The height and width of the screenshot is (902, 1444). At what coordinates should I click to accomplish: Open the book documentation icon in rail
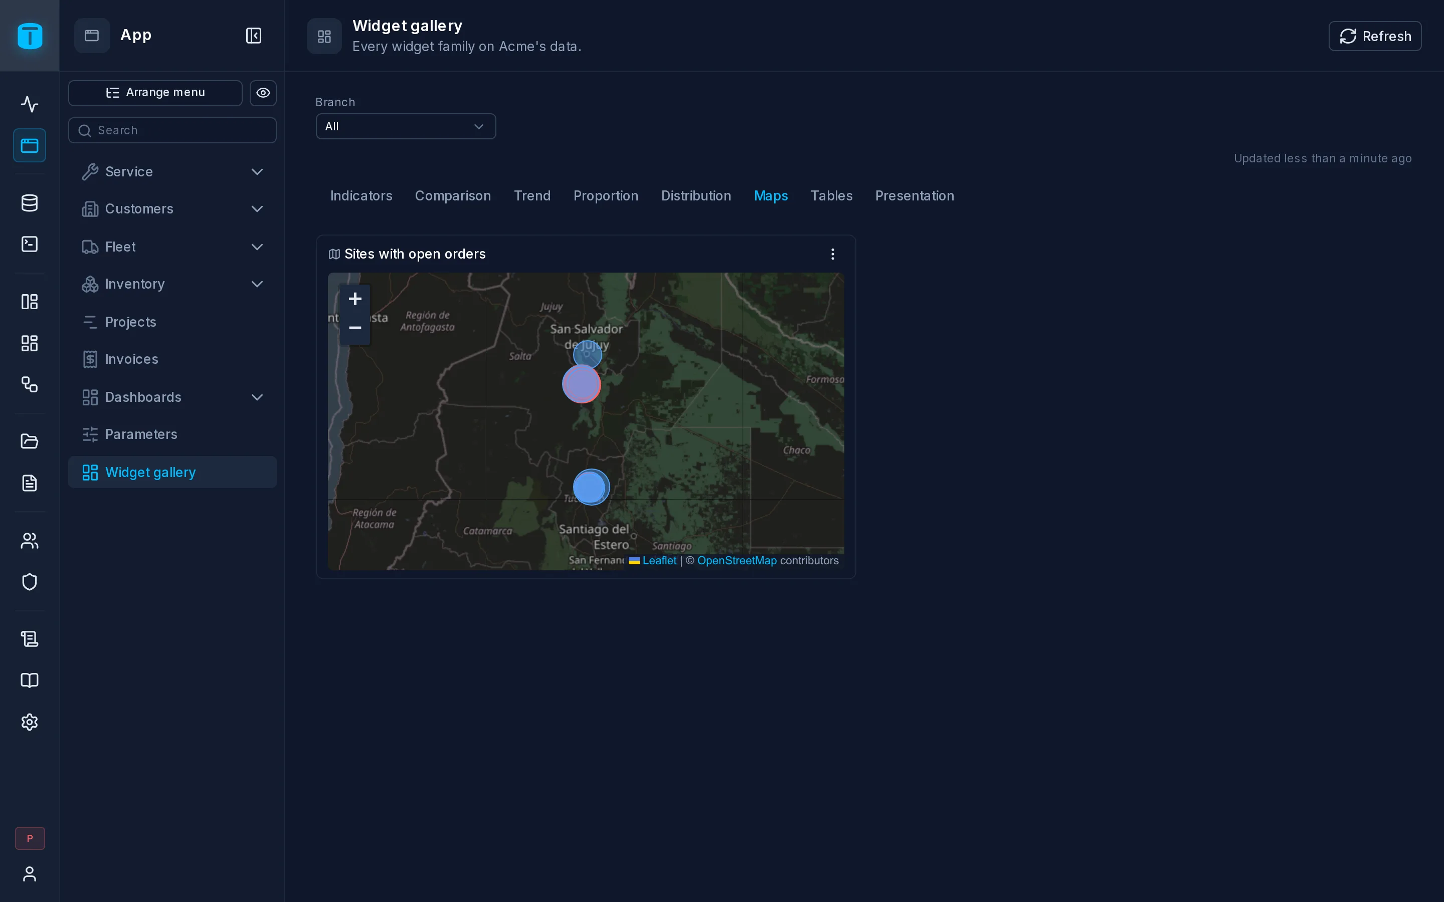30,680
